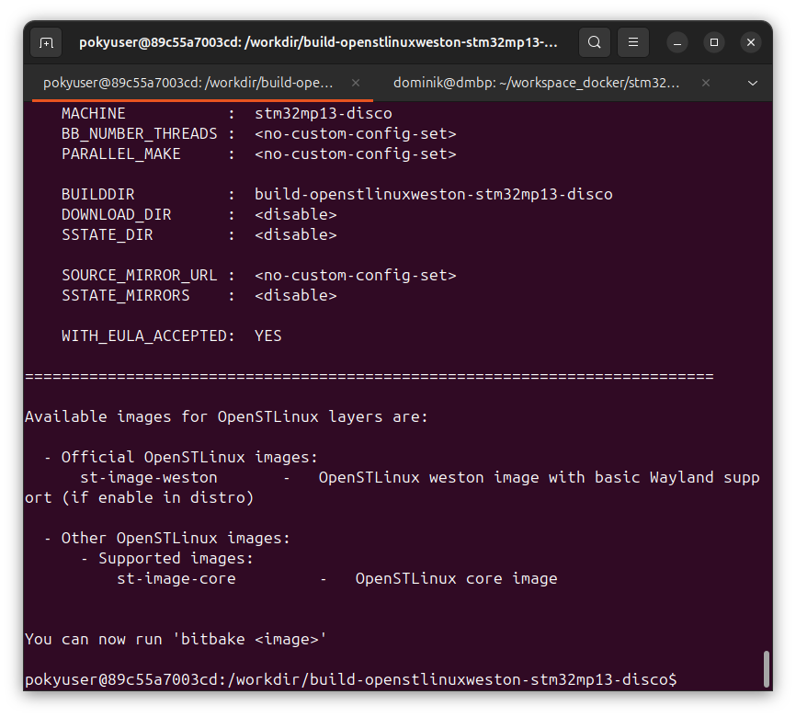Image resolution: width=796 pixels, height=717 pixels.
Task: Close the dominik@dmbp tab
Action: pos(705,83)
